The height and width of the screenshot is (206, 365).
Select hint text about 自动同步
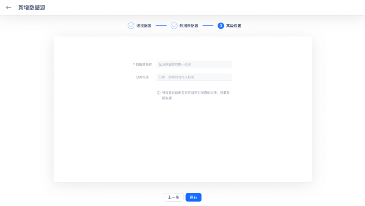click(x=196, y=95)
